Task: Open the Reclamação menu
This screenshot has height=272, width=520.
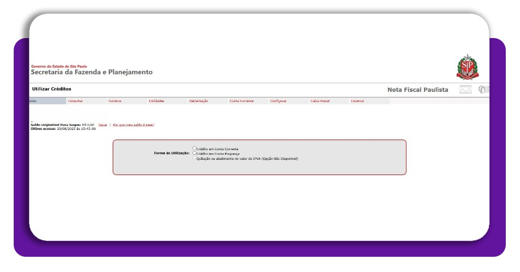Action: [199, 101]
